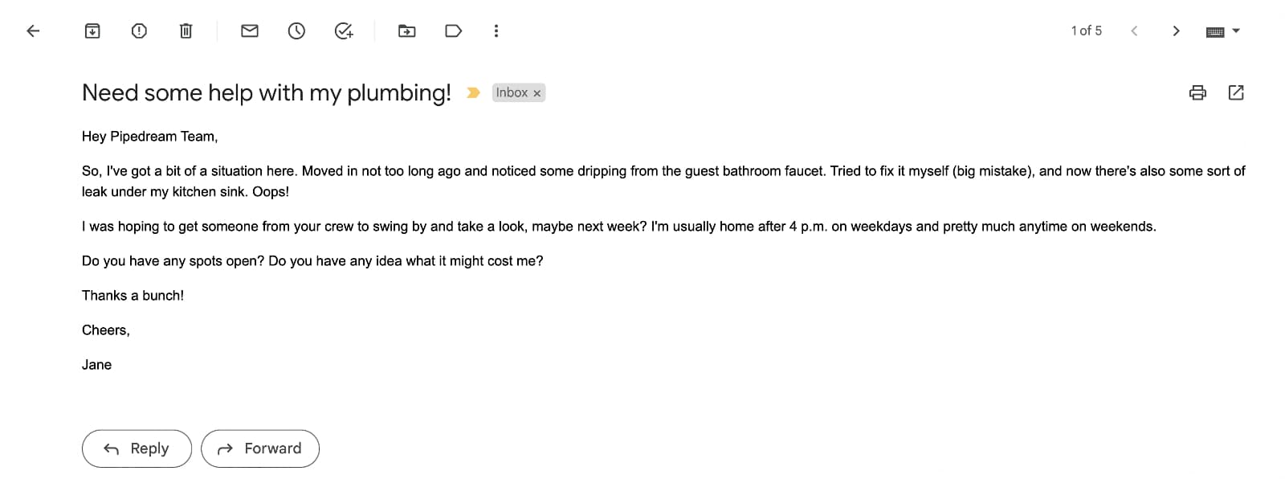Open the email in a new window

pyautogui.click(x=1235, y=92)
